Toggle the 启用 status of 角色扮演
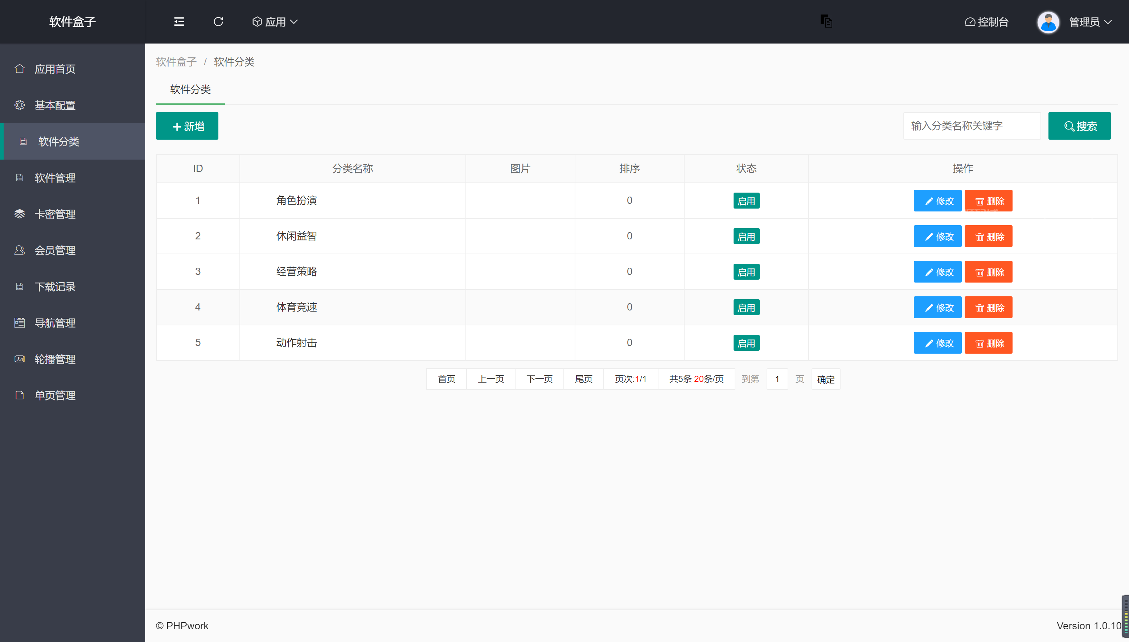Viewport: 1129px width, 642px height. 746,201
